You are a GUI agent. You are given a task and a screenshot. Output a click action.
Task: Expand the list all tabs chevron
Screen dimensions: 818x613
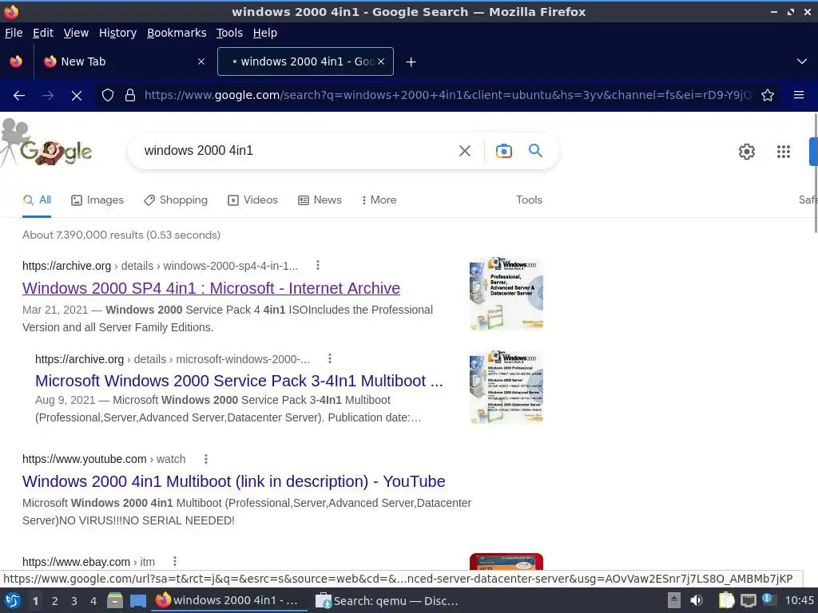tap(802, 61)
